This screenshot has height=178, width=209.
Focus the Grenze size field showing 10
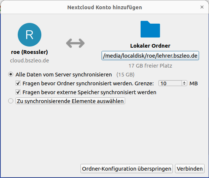click(x=170, y=83)
